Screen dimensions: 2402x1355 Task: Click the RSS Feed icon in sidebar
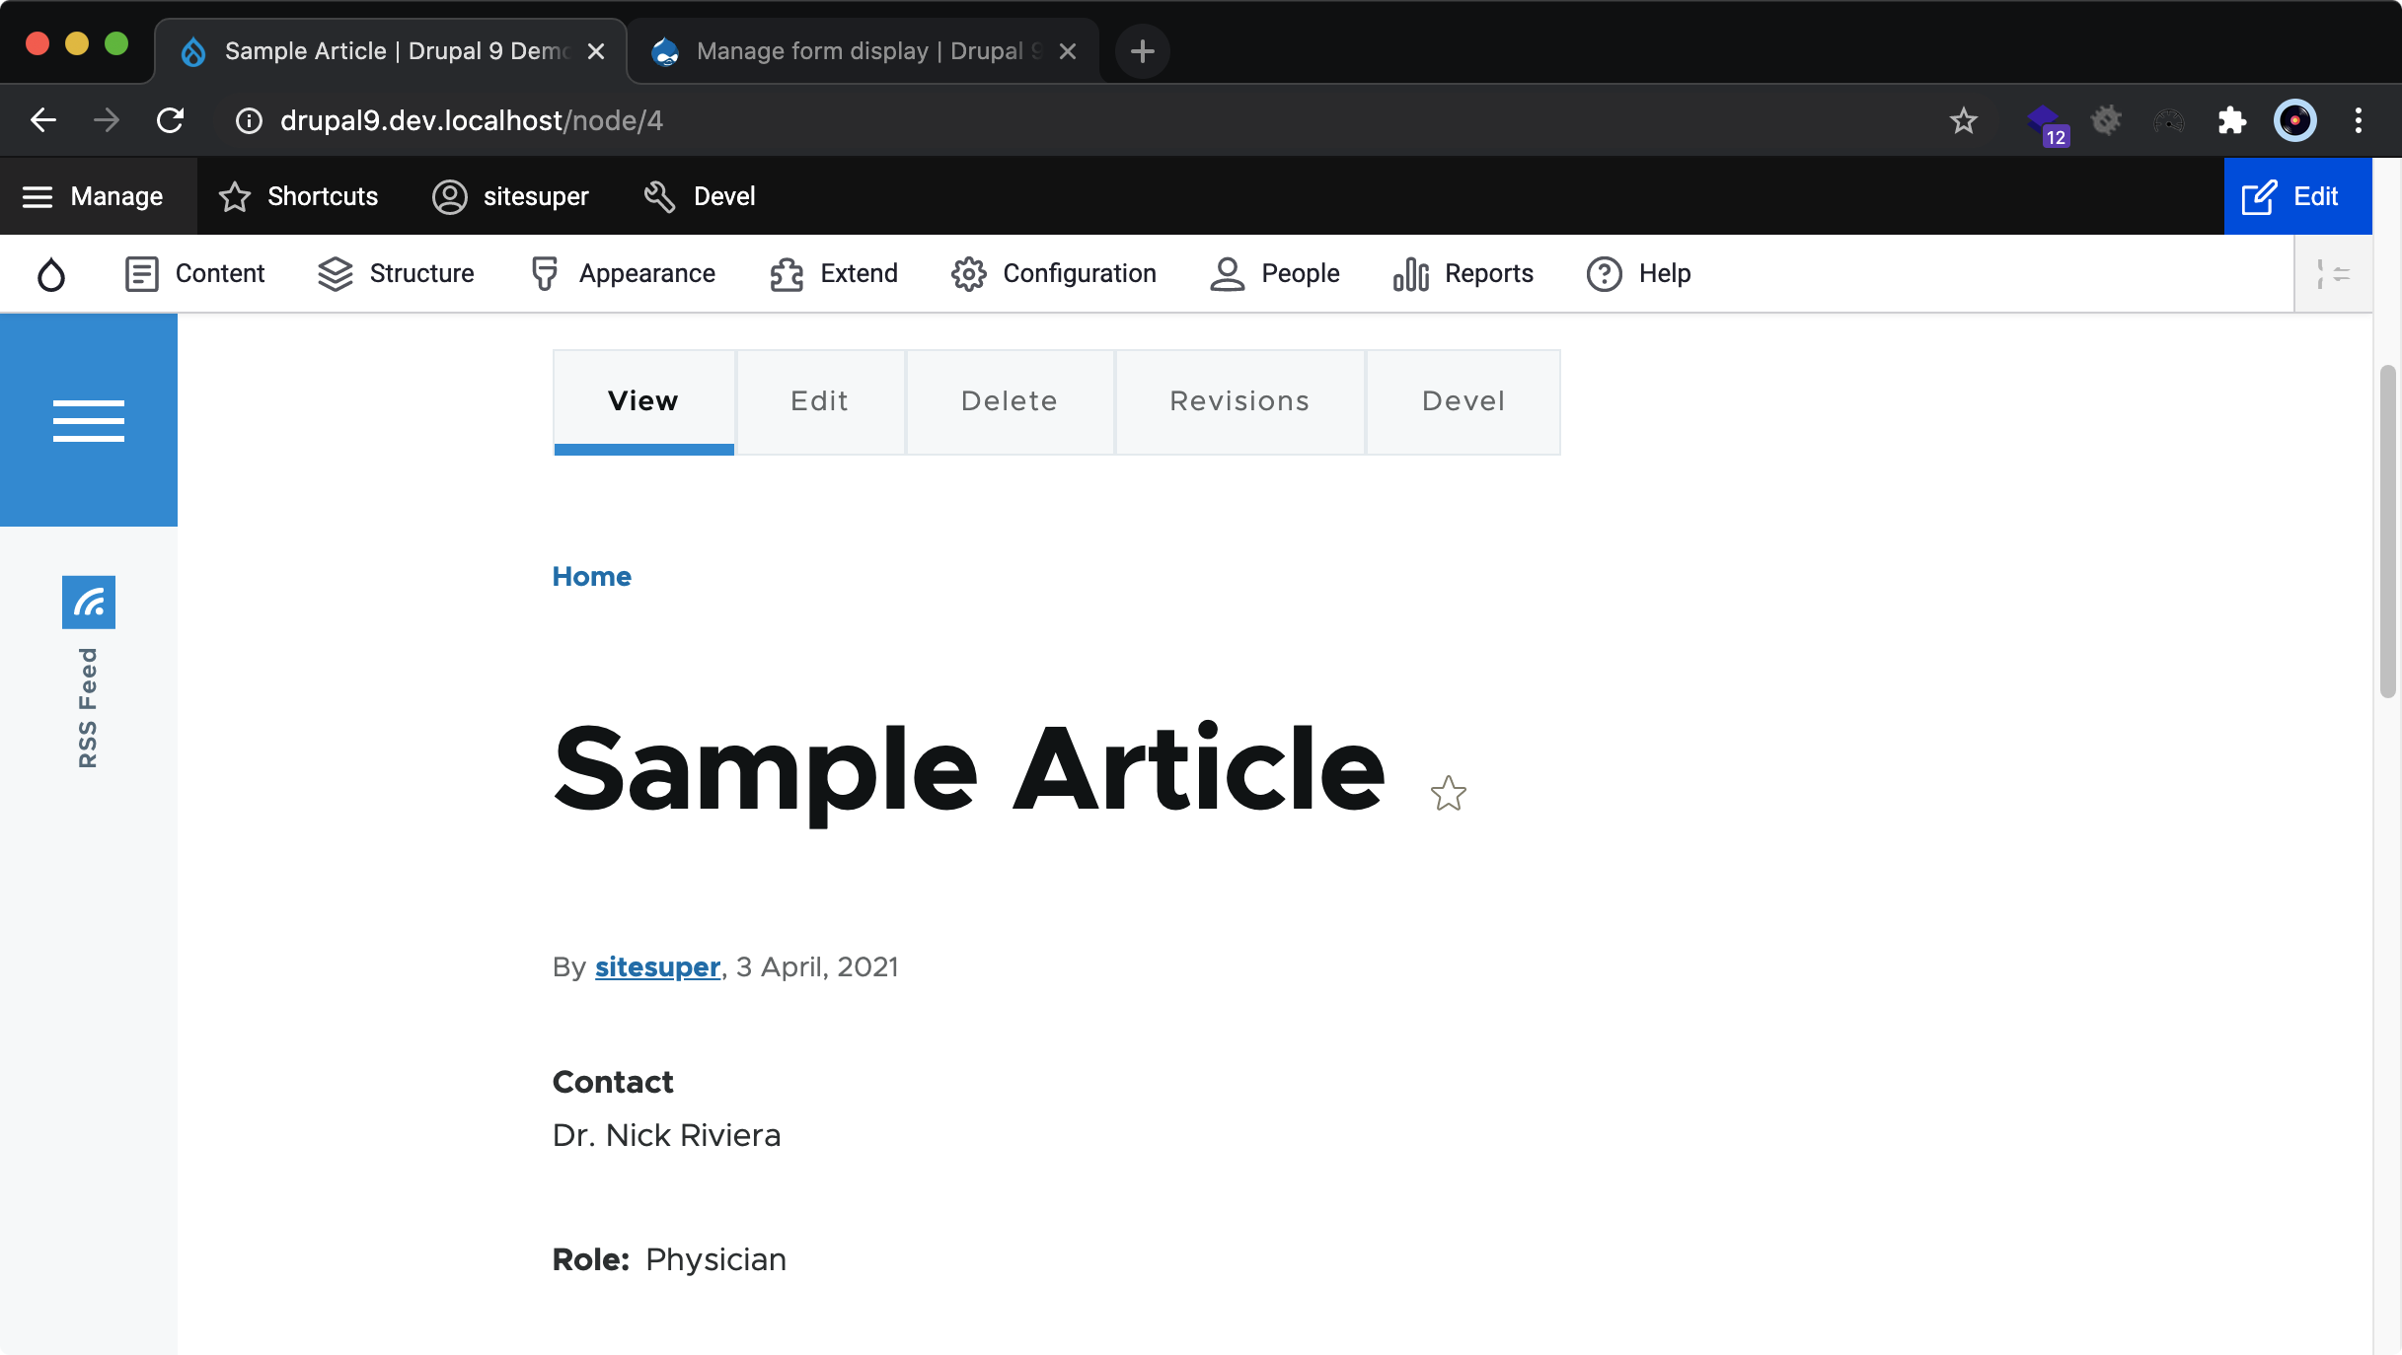89,602
